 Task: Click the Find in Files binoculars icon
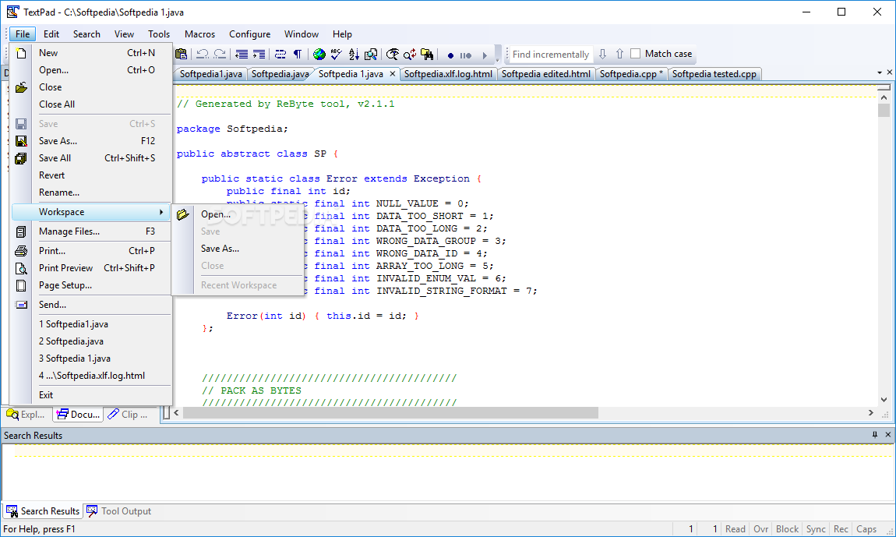pos(427,54)
